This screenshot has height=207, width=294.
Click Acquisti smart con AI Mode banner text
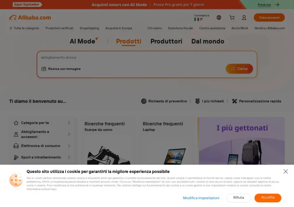coord(119,5)
